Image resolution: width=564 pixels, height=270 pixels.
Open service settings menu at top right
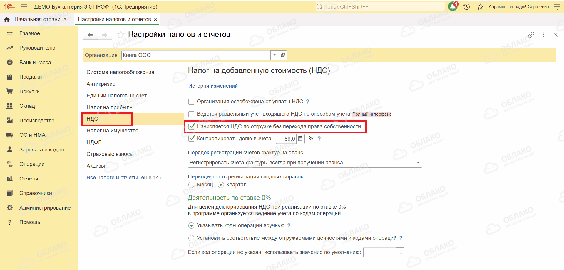(x=557, y=7)
